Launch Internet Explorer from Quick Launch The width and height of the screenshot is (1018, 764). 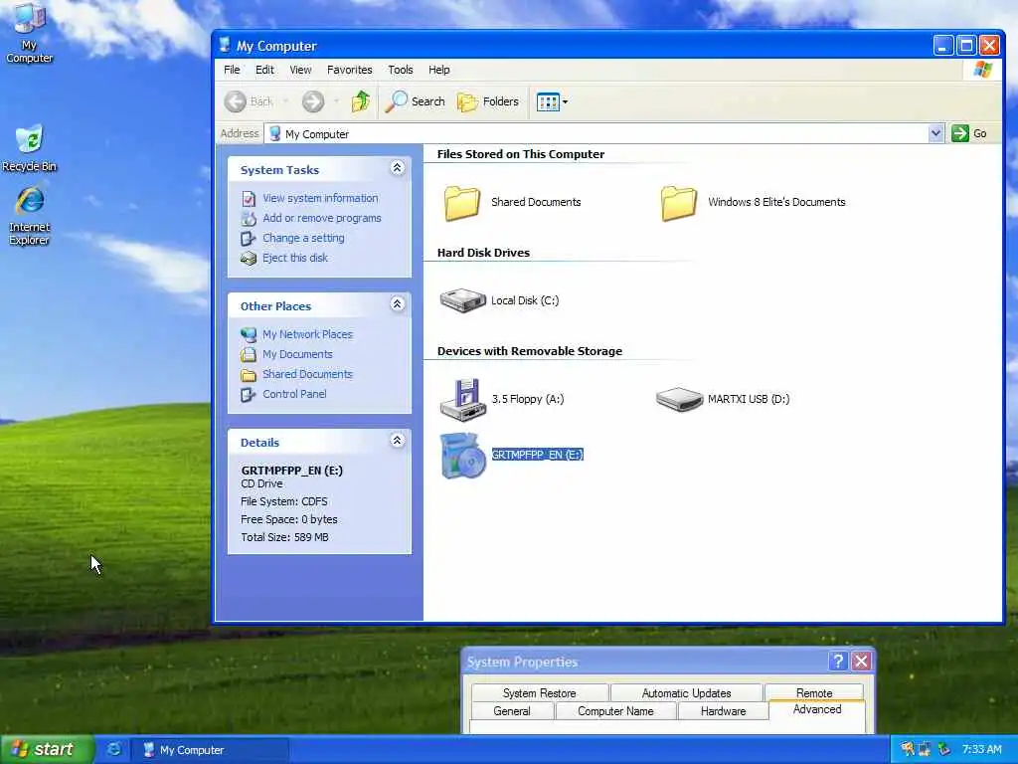114,749
